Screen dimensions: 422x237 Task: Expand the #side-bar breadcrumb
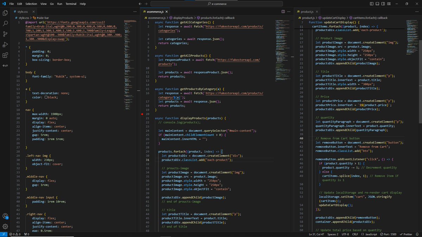pos(41,18)
